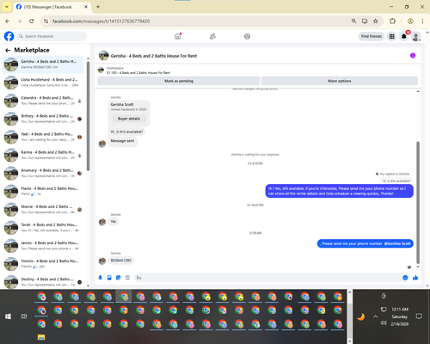This screenshot has width=430, height=344.
Task: Open the Friends icon in top navigation
Action: pyautogui.click(x=212, y=36)
